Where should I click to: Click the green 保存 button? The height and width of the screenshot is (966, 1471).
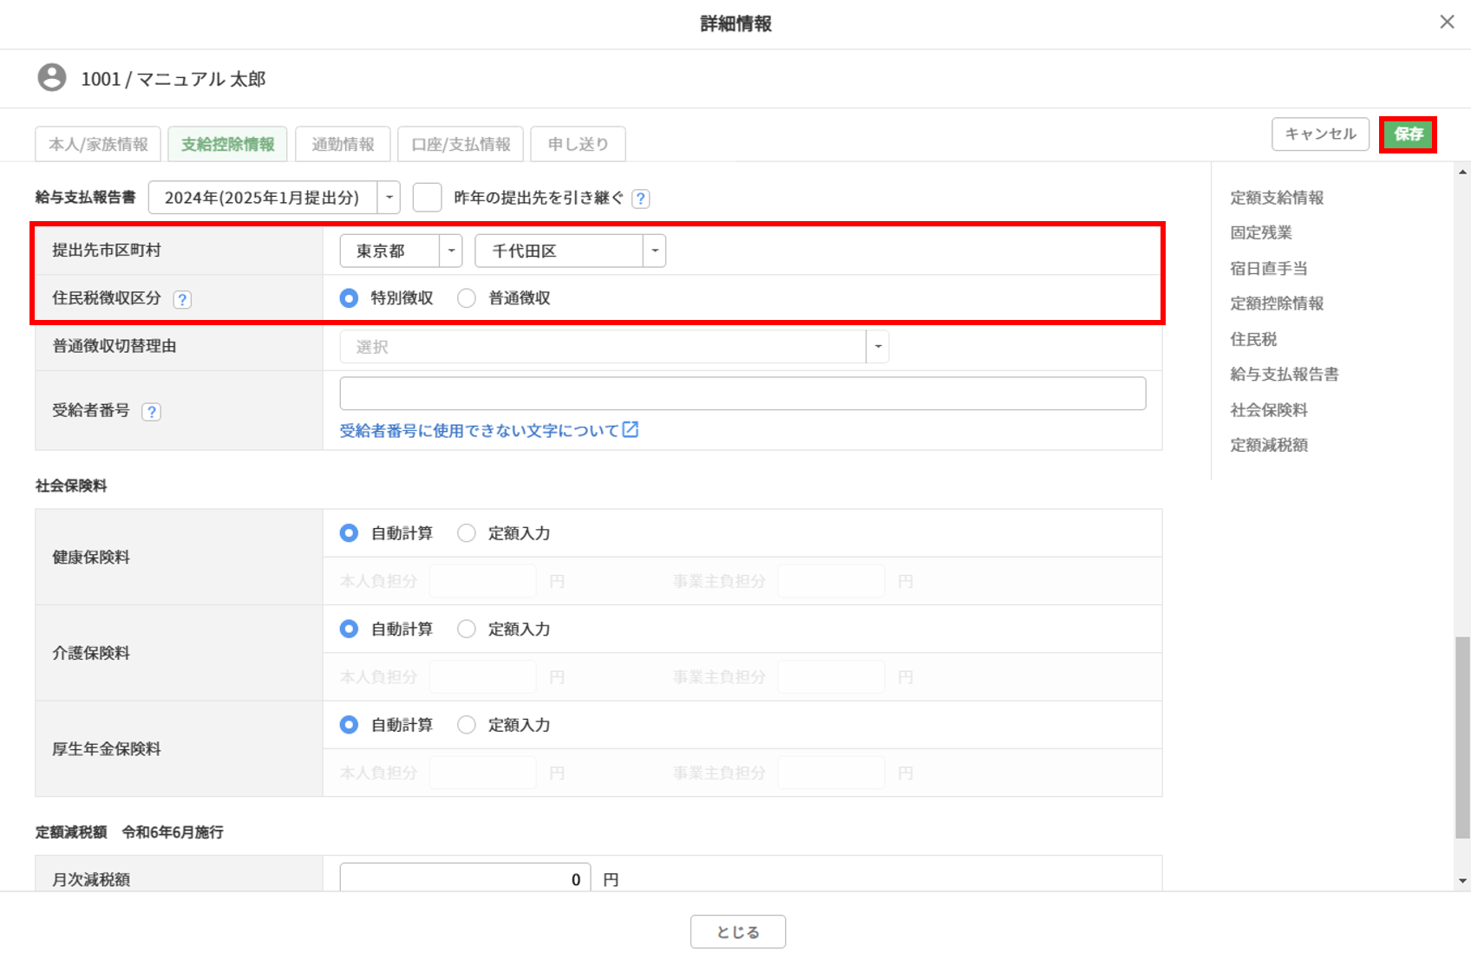tap(1408, 134)
